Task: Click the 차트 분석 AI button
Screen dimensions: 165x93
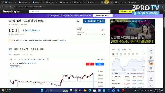Action: coord(14,67)
